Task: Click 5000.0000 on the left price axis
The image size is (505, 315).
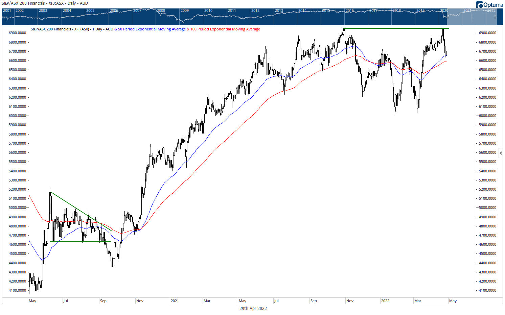Action: 17,208
